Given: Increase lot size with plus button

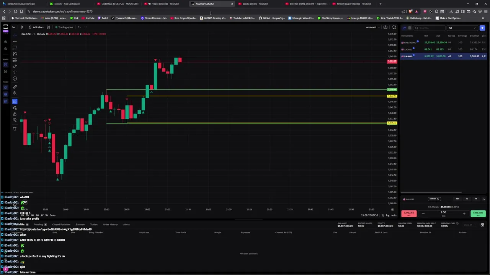Looking at the screenshot, I should (464, 214).
